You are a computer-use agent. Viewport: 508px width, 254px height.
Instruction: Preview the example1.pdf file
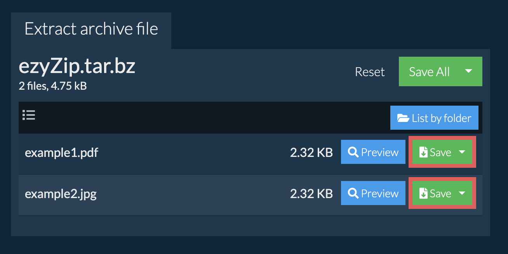tap(379, 152)
